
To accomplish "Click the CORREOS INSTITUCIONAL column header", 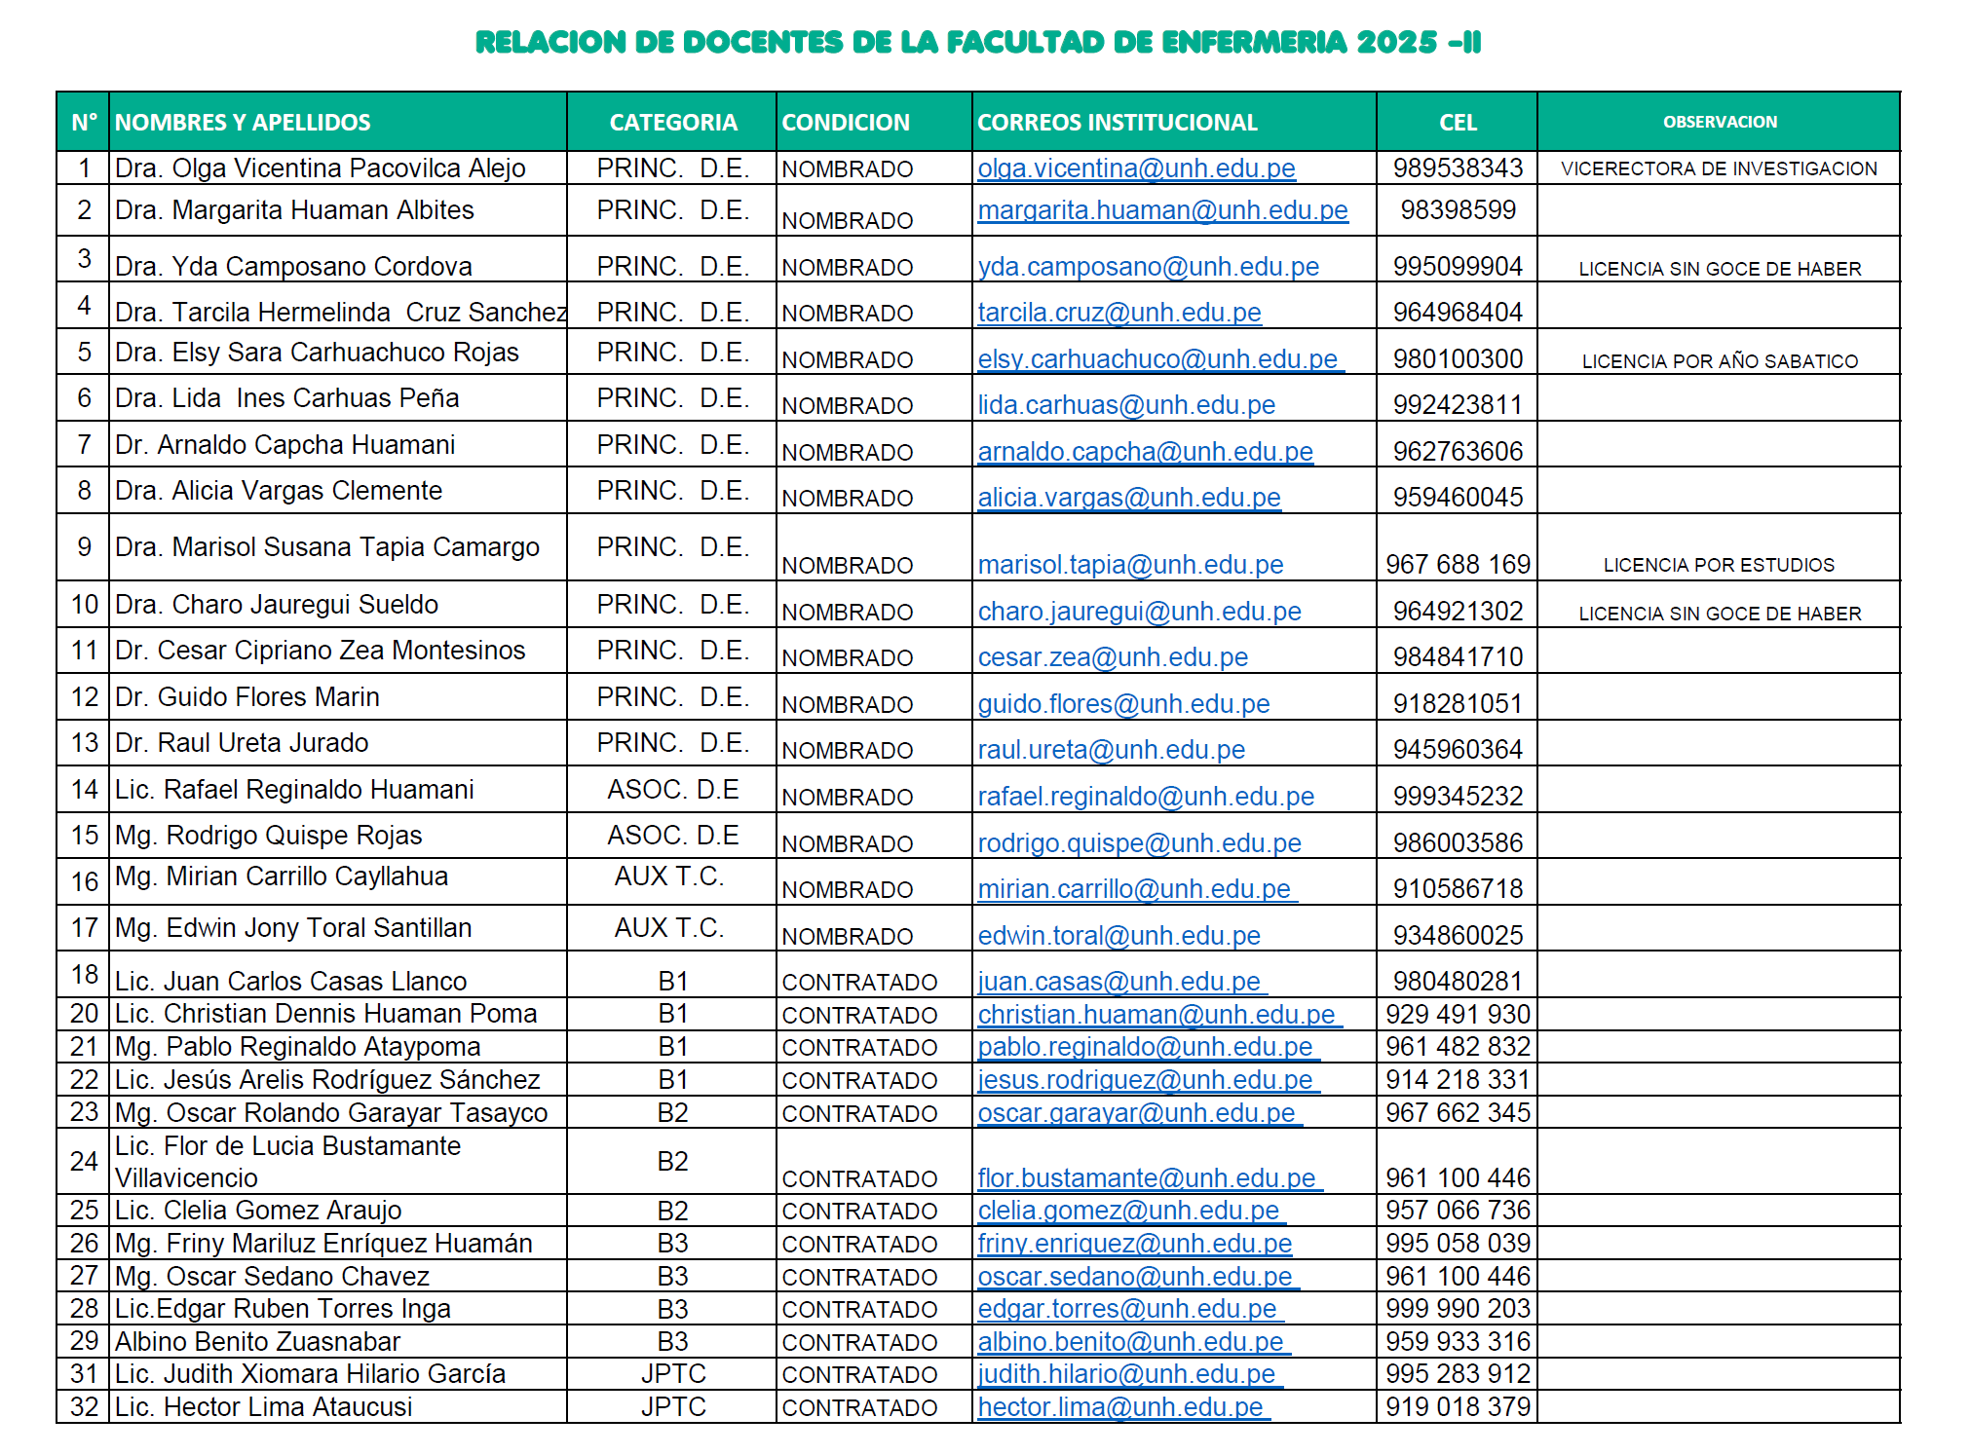I will 1117,123.
